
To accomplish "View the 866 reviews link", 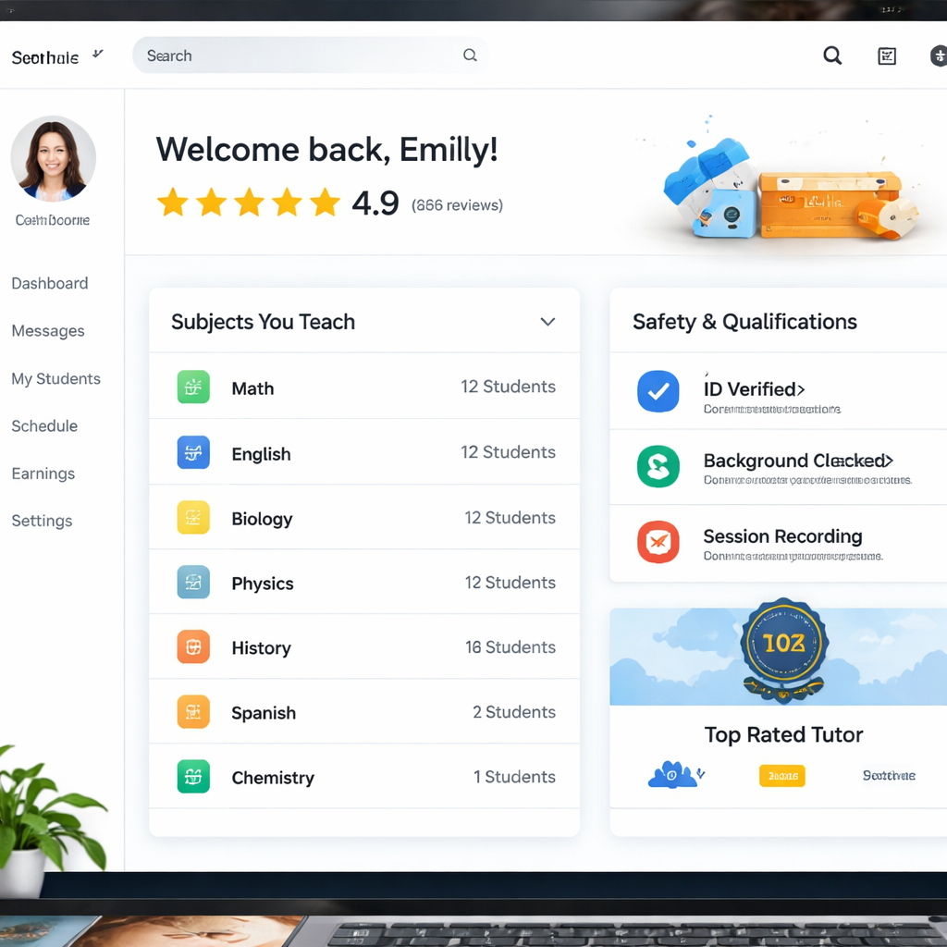I will pos(457,205).
